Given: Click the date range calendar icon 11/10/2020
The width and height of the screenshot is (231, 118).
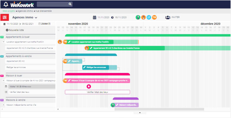Looking at the screenshot, I should coord(4,24).
